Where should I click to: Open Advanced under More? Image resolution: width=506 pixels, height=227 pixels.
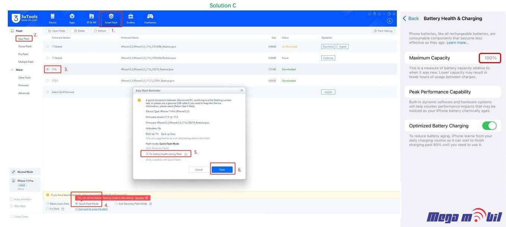click(x=24, y=93)
